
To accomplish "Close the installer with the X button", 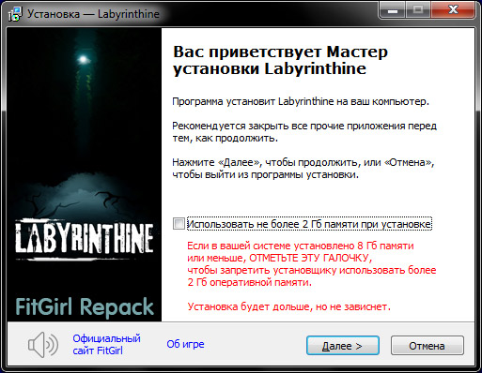I will click(453, 11).
